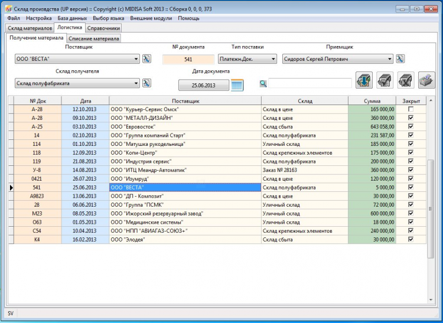This screenshot has width=443, height=323.
Task: Toggle the Закрыт checkbox in the Изумруд row
Action: click(411, 178)
